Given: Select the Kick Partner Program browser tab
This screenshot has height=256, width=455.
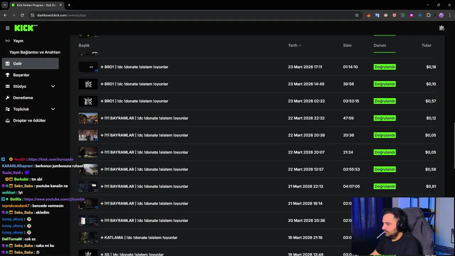Looking at the screenshot, I should pos(36,5).
